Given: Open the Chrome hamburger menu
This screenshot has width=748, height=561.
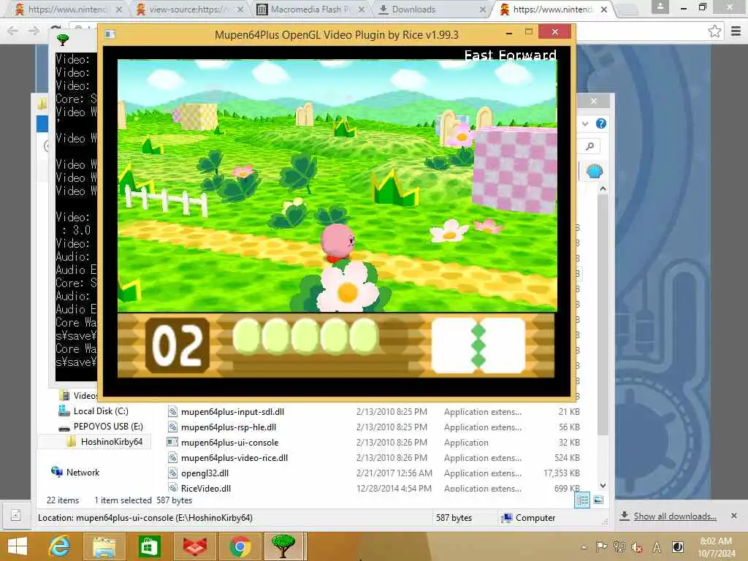Looking at the screenshot, I should [x=736, y=31].
